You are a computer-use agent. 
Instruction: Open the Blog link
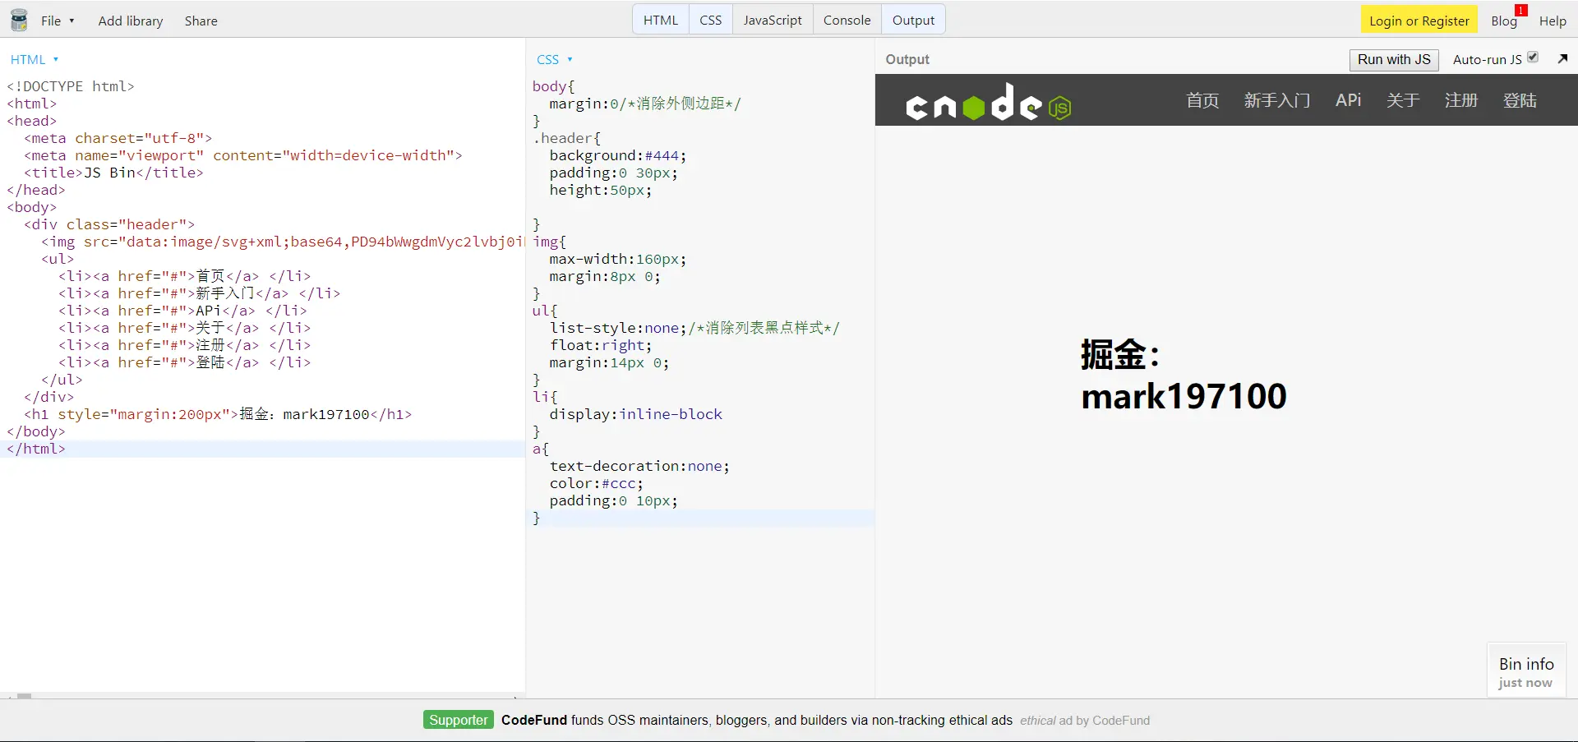click(x=1504, y=21)
